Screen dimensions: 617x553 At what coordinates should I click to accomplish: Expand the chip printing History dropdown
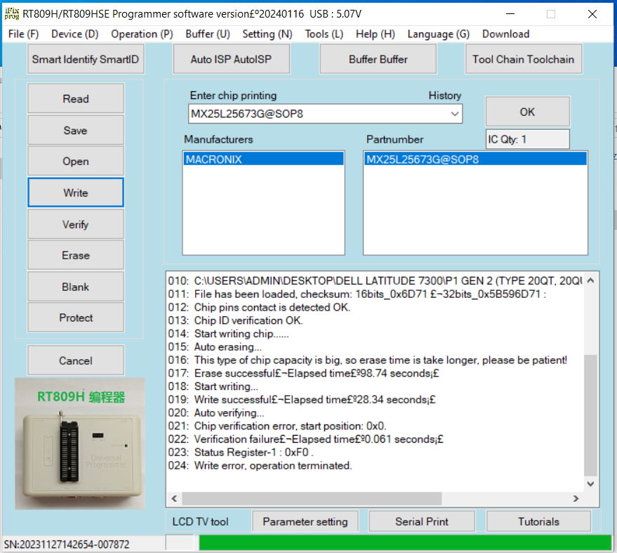pyautogui.click(x=454, y=114)
